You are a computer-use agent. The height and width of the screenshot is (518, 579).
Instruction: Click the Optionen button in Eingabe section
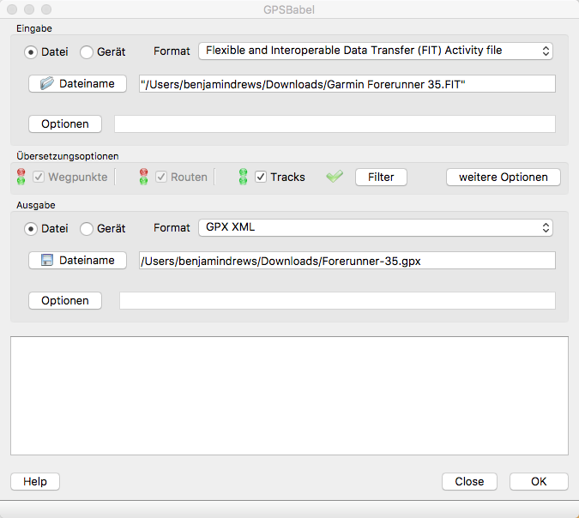tap(65, 124)
